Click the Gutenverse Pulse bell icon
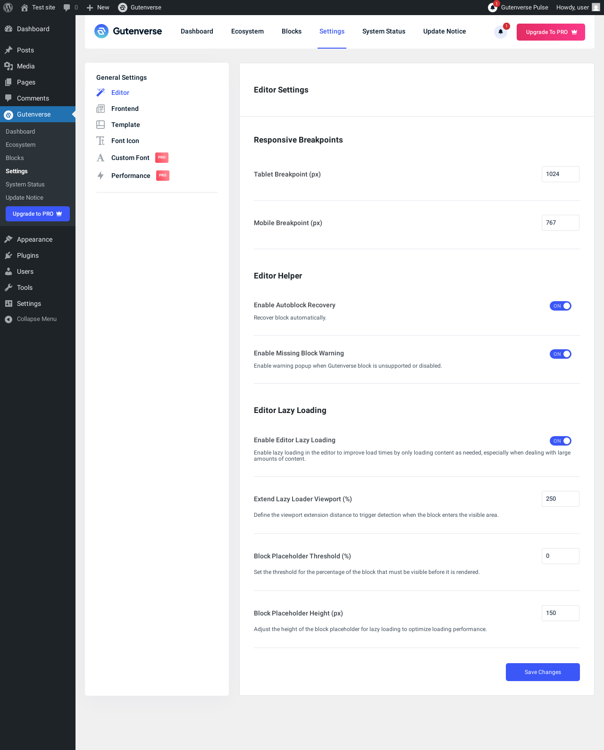This screenshot has height=750, width=604. 493,8
